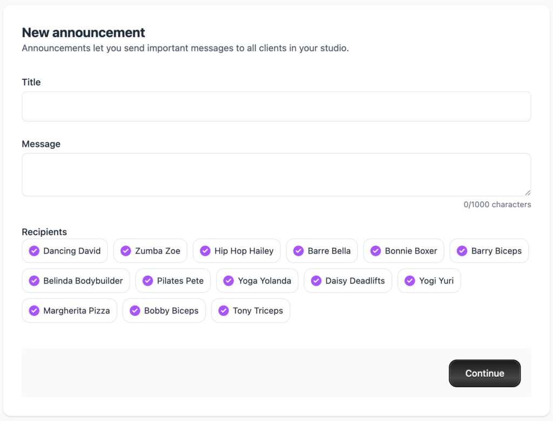The height and width of the screenshot is (421, 553).
Task: Click the Tony Triceps checkmark icon
Action: click(x=224, y=310)
